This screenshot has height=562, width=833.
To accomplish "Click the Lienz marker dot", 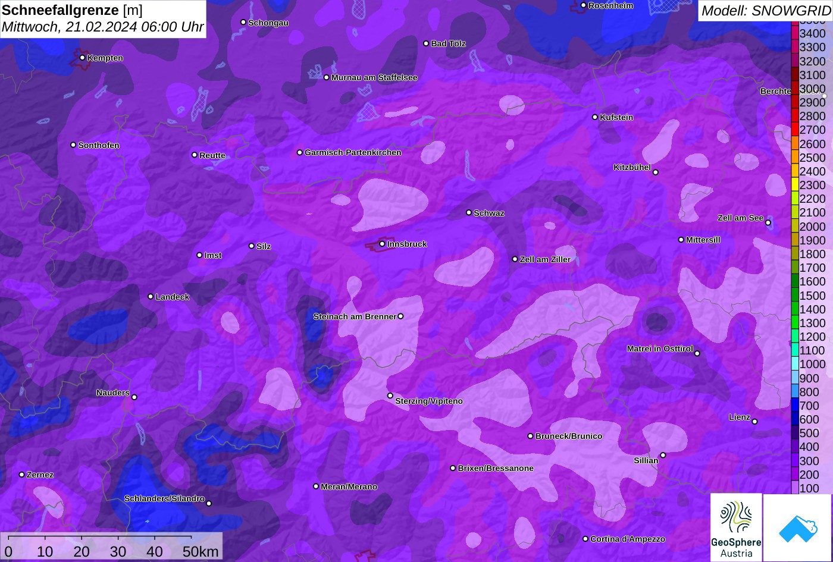I will pos(754,422).
